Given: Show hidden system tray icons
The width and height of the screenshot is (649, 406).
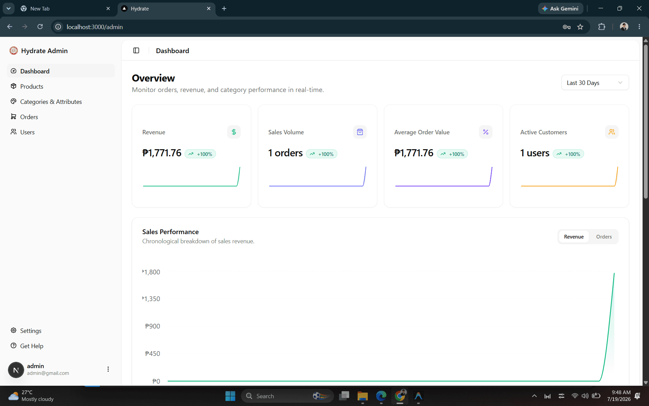Looking at the screenshot, I should click(534, 396).
